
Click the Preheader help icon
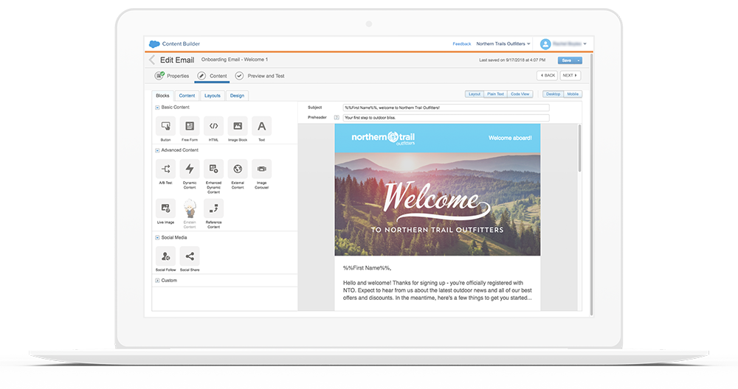[x=337, y=117]
